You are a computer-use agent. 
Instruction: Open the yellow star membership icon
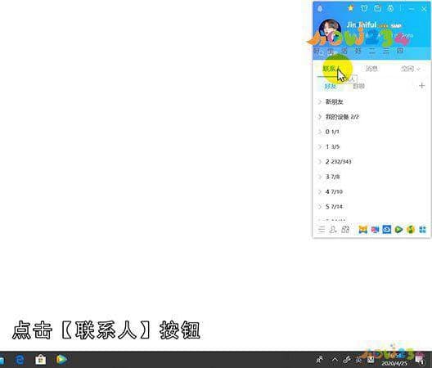click(350, 8)
